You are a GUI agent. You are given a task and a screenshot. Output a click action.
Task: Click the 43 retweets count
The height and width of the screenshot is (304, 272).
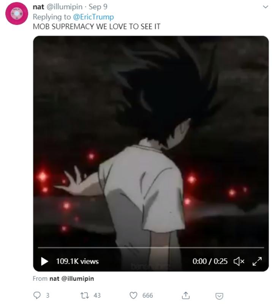pyautogui.click(x=97, y=295)
